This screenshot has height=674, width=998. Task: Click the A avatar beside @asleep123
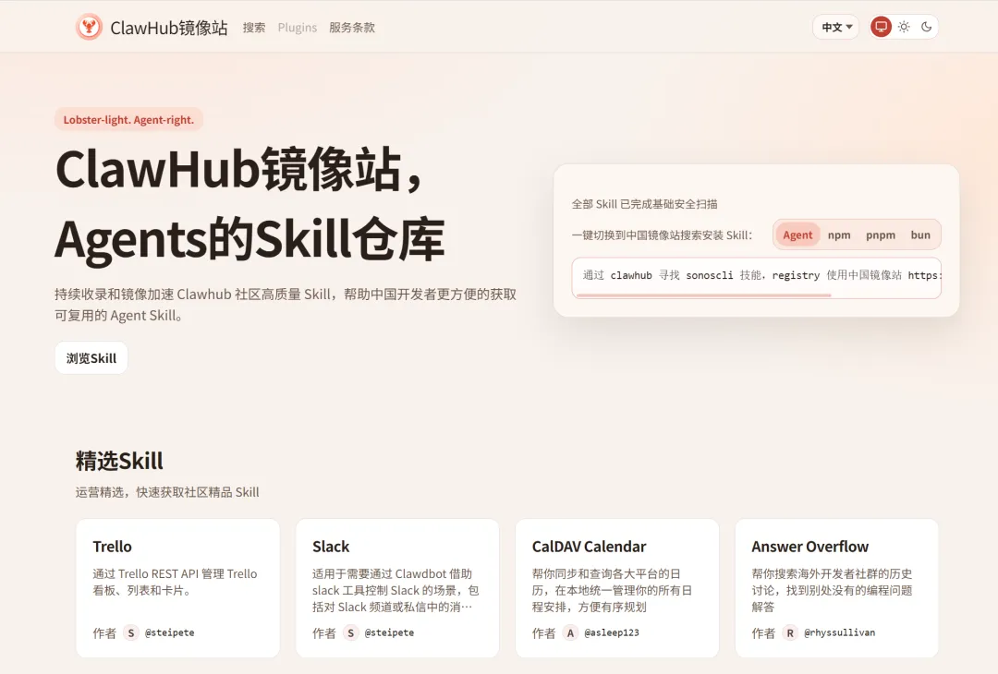(x=570, y=632)
